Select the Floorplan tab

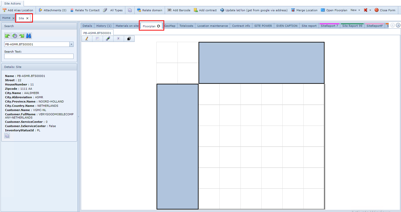pyautogui.click(x=149, y=26)
